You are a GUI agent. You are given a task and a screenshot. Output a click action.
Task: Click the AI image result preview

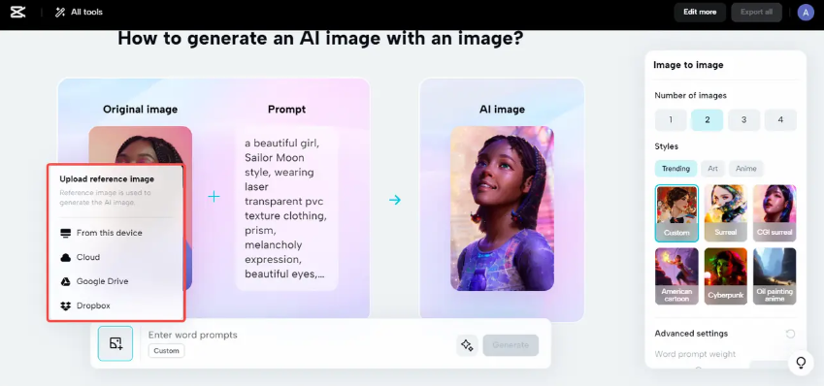(x=502, y=208)
